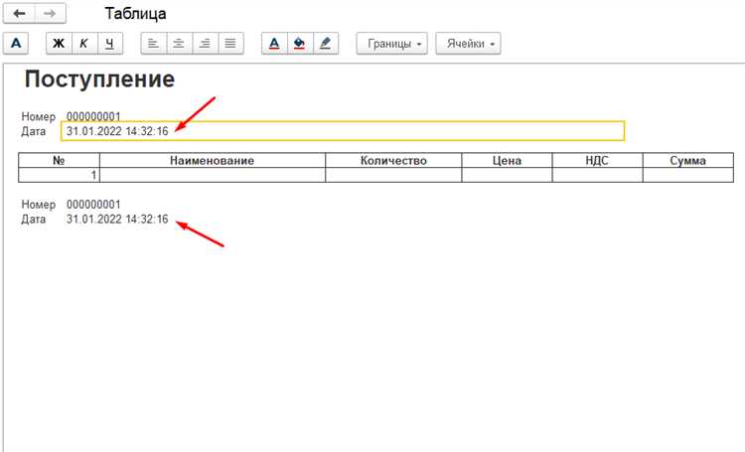Select the Цена column header
This screenshot has width=745, height=452.
[x=507, y=160]
